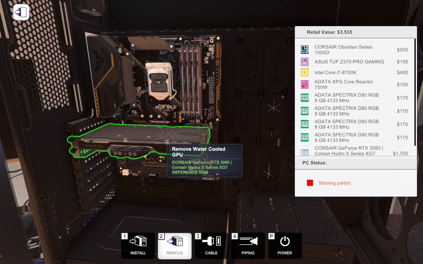Click the motherboard icon beside ASUS TUF Z370-PRO
The height and width of the screenshot is (264, 423).
point(305,62)
